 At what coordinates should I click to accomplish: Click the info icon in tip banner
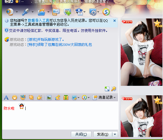click(7, 21)
